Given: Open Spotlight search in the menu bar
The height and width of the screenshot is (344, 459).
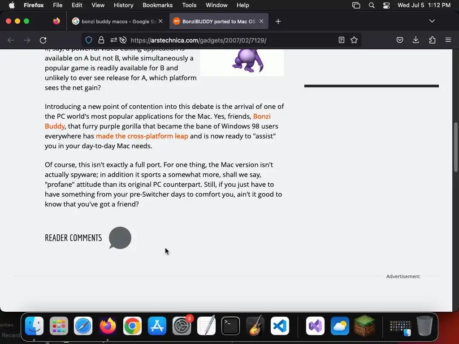Looking at the screenshot, I should tap(372, 5).
